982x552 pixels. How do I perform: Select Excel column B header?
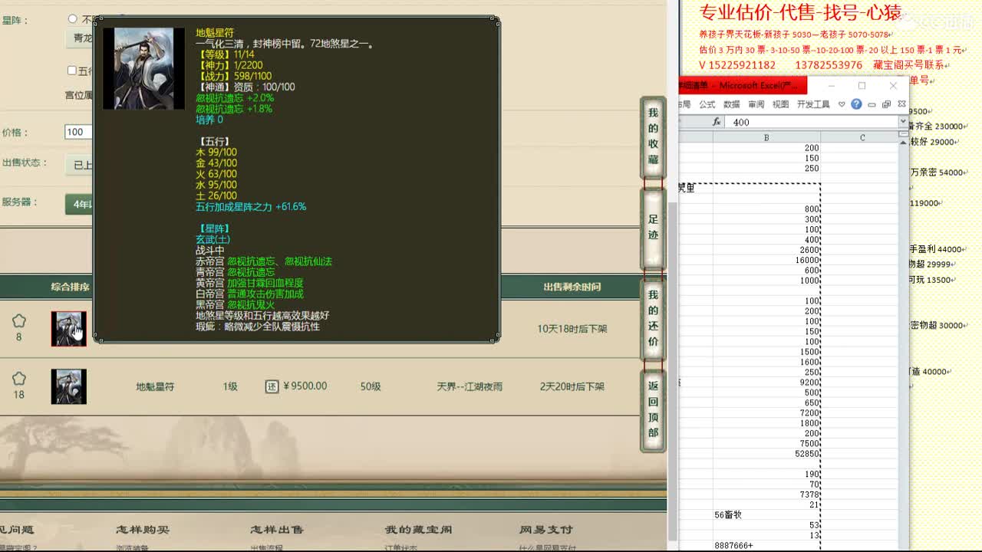point(766,137)
